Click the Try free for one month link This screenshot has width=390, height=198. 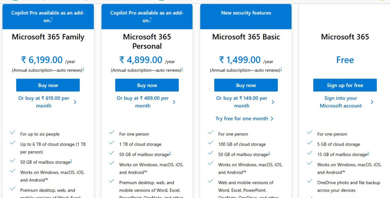coord(242,118)
